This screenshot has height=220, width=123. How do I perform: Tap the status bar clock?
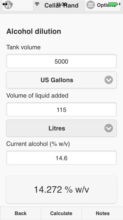click(x=61, y=4)
